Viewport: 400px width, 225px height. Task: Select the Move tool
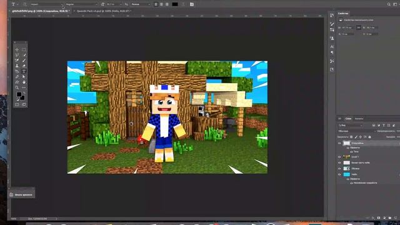[17, 50]
